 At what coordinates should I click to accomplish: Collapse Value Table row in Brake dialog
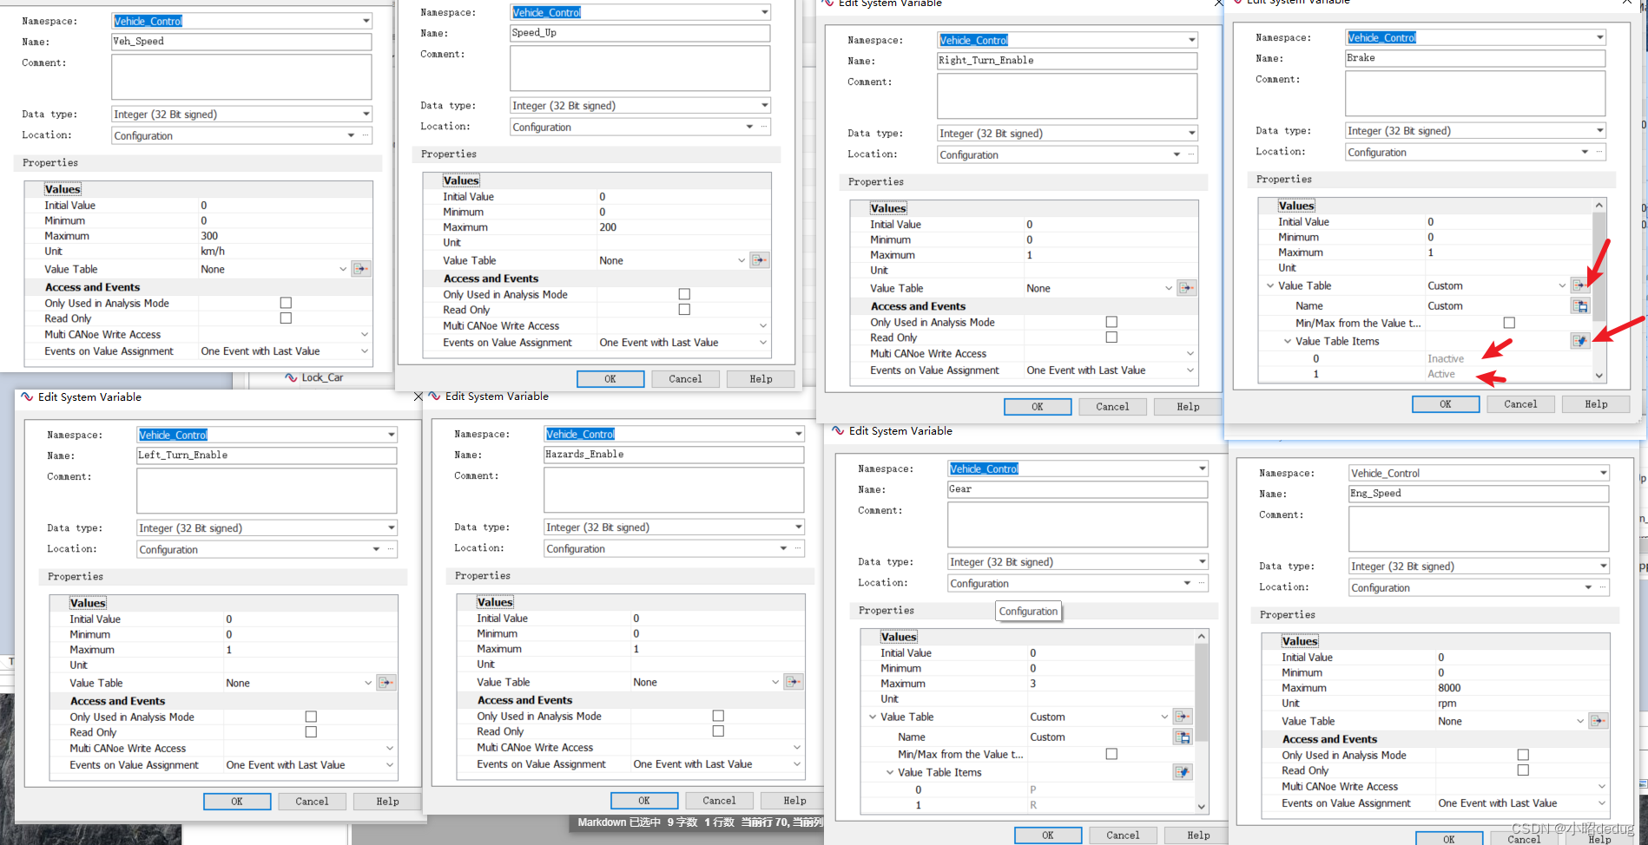tap(1270, 285)
